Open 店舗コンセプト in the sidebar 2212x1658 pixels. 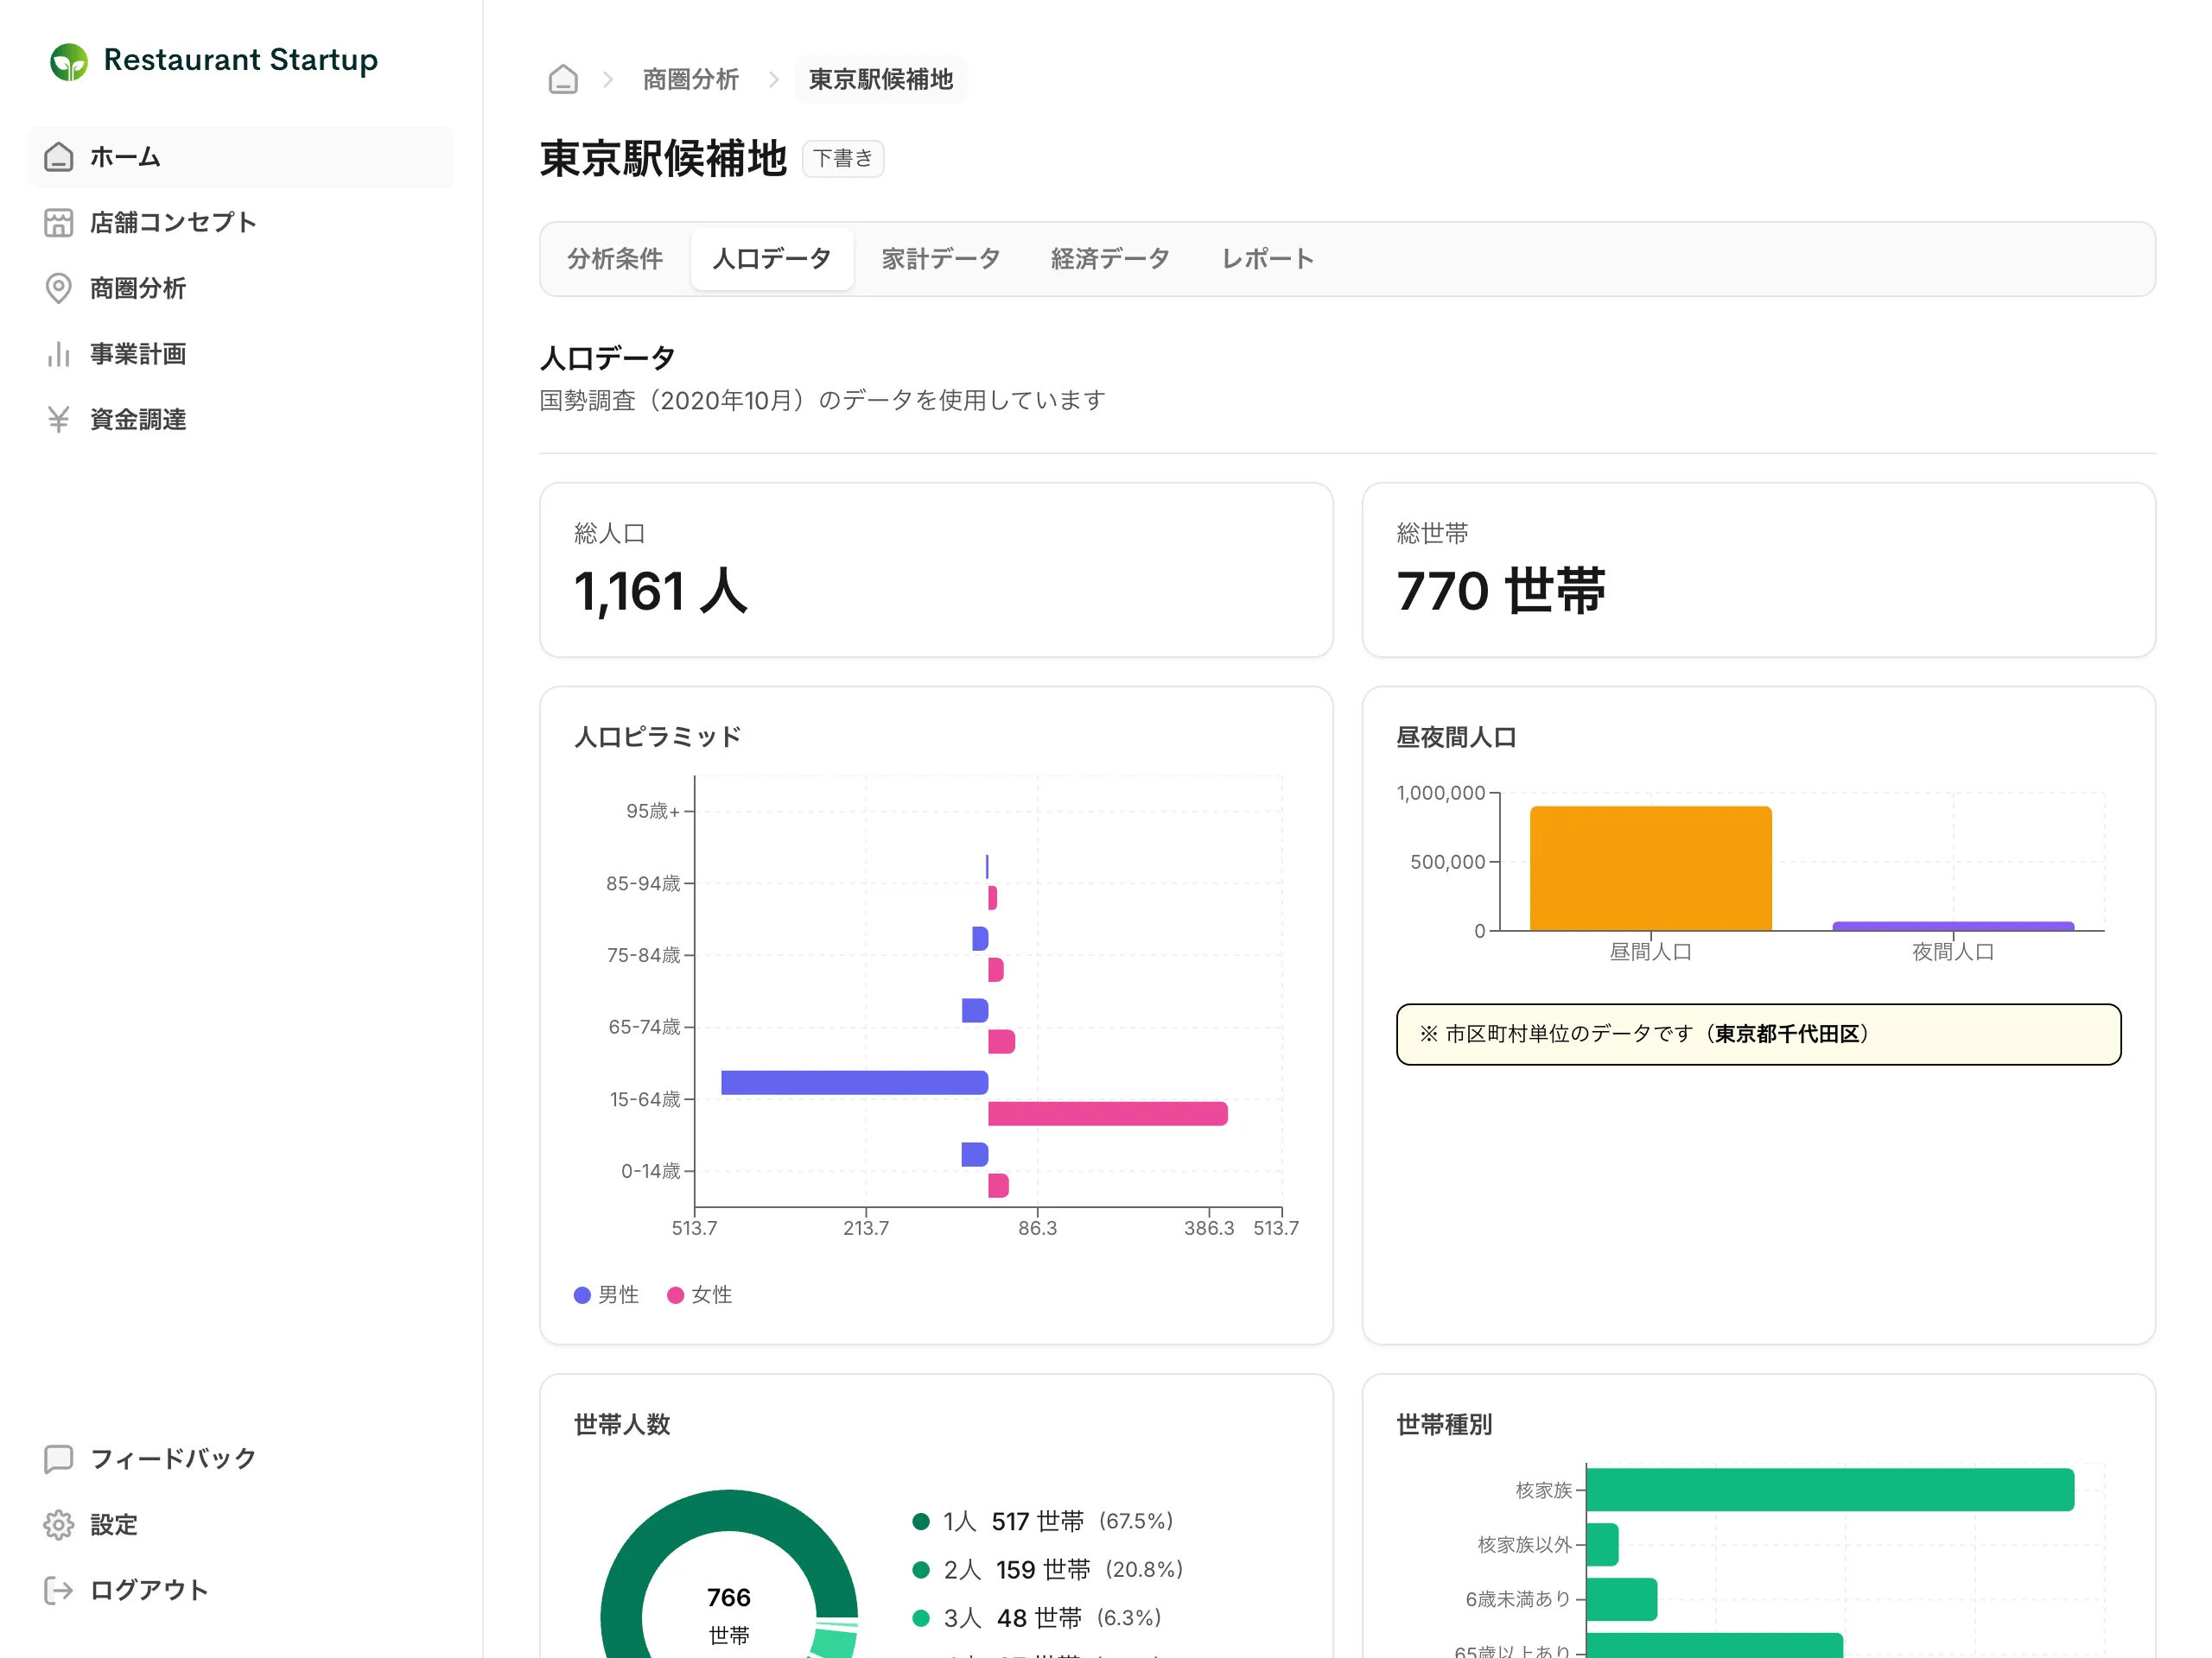point(241,223)
